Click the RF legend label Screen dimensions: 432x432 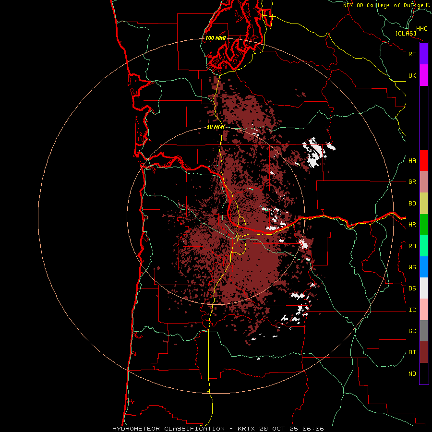coord(412,54)
